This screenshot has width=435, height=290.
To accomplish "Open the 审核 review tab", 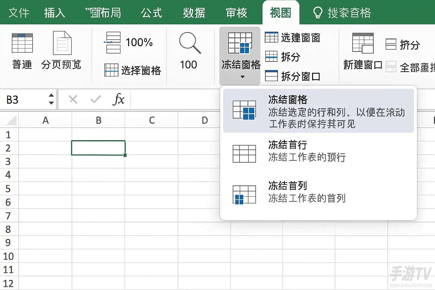I will (236, 13).
